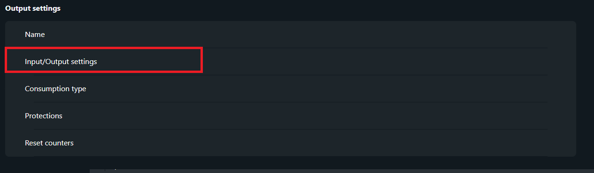Screen dimensions: 594x173
Task: Click the highlighted Input/Output settings row
Action: tap(290, 62)
